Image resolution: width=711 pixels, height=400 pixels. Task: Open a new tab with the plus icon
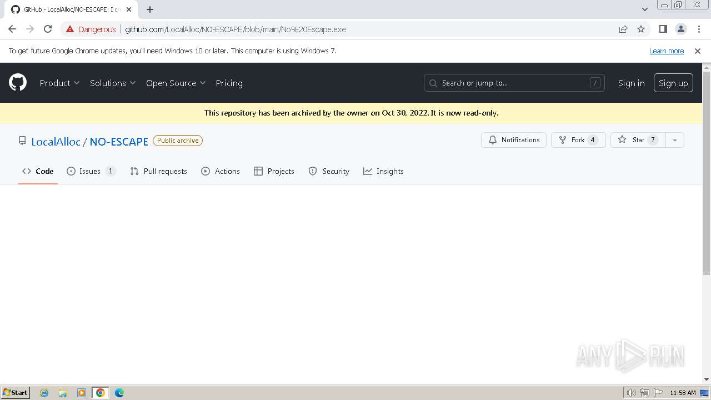150,9
